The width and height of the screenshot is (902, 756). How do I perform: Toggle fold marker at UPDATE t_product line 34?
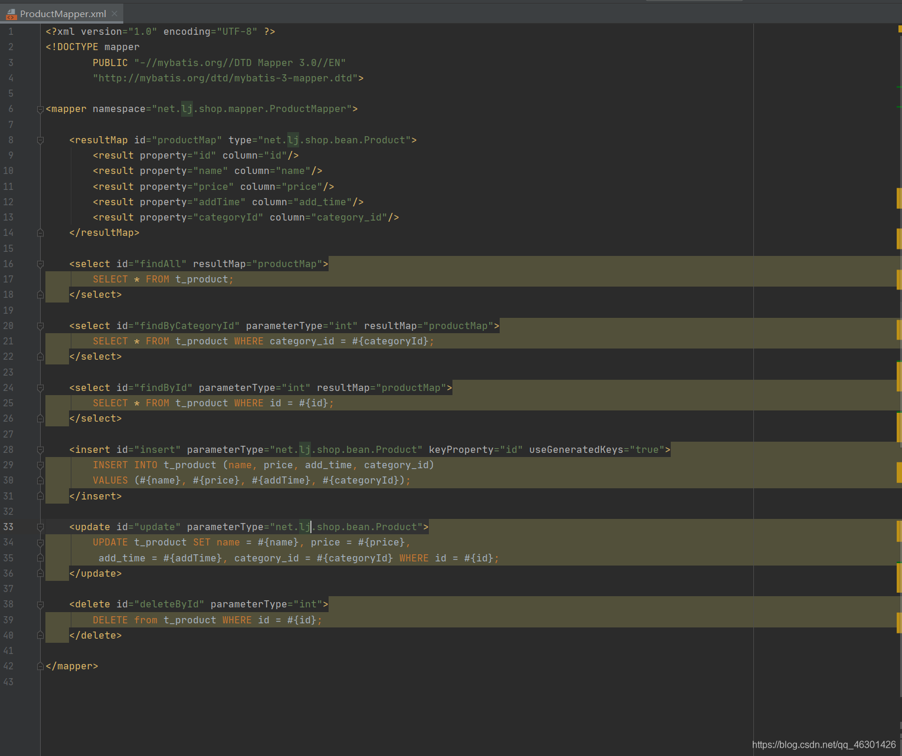coord(40,543)
